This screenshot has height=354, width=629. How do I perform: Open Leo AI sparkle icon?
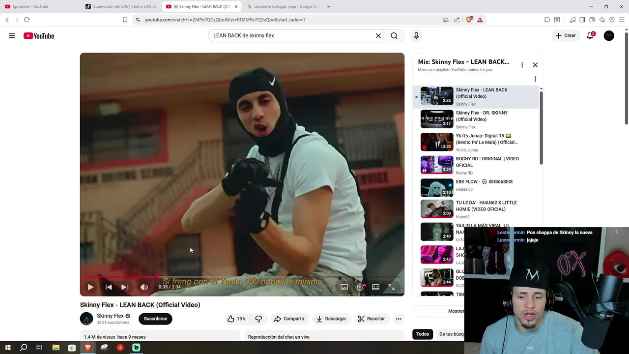point(602,20)
